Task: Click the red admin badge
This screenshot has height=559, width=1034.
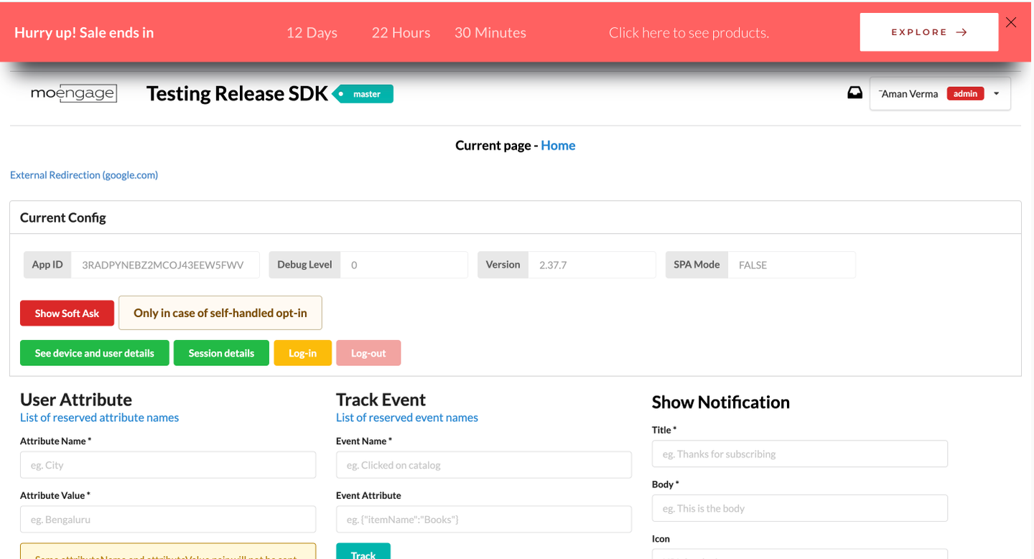Action: [965, 93]
